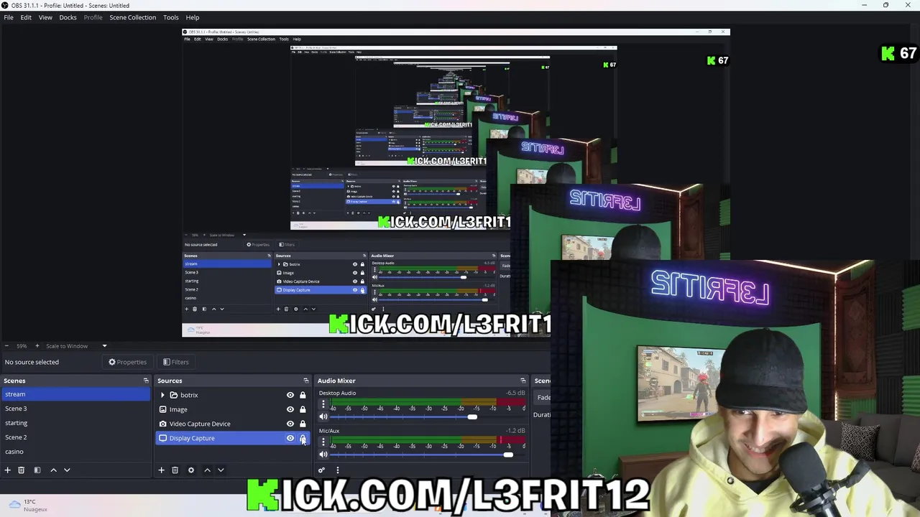Click the OBS application icon in title bar
This screenshot has height=517, width=920.
(x=5, y=5)
